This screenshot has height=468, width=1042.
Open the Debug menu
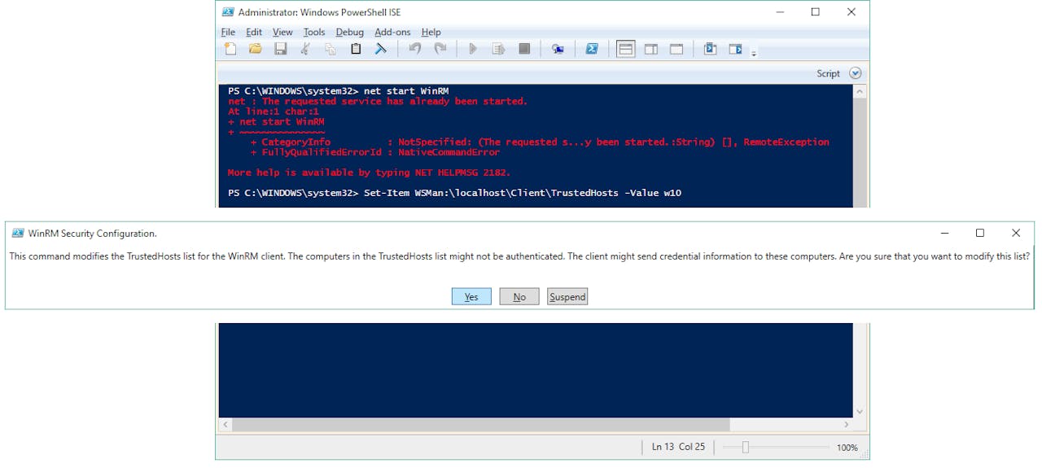pyautogui.click(x=349, y=33)
